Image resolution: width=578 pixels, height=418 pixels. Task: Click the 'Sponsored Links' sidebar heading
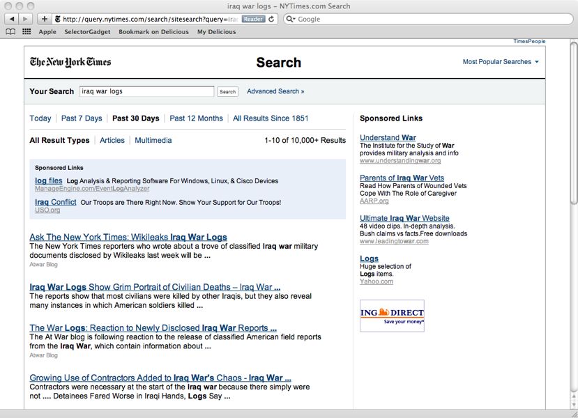pyautogui.click(x=391, y=118)
